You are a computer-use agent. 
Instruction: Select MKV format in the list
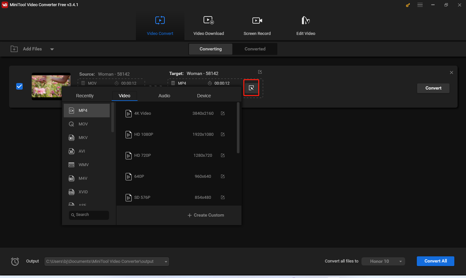click(87, 138)
